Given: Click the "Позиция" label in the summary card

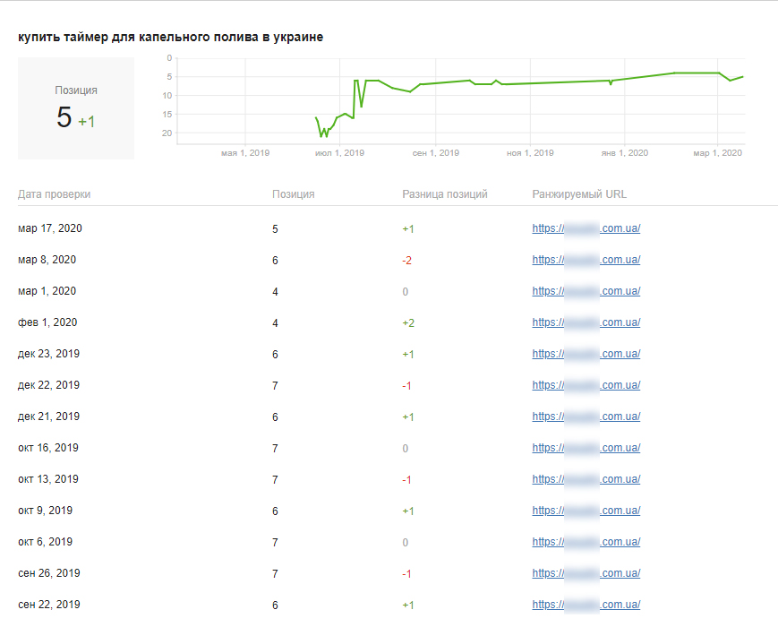Looking at the screenshot, I should click(76, 90).
